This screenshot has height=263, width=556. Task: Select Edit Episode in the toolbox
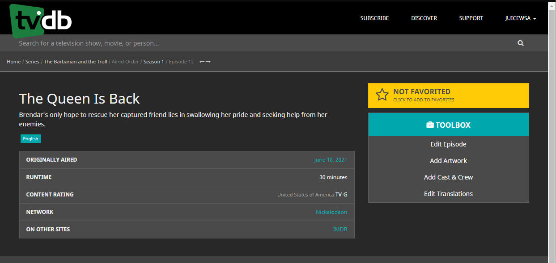448,144
